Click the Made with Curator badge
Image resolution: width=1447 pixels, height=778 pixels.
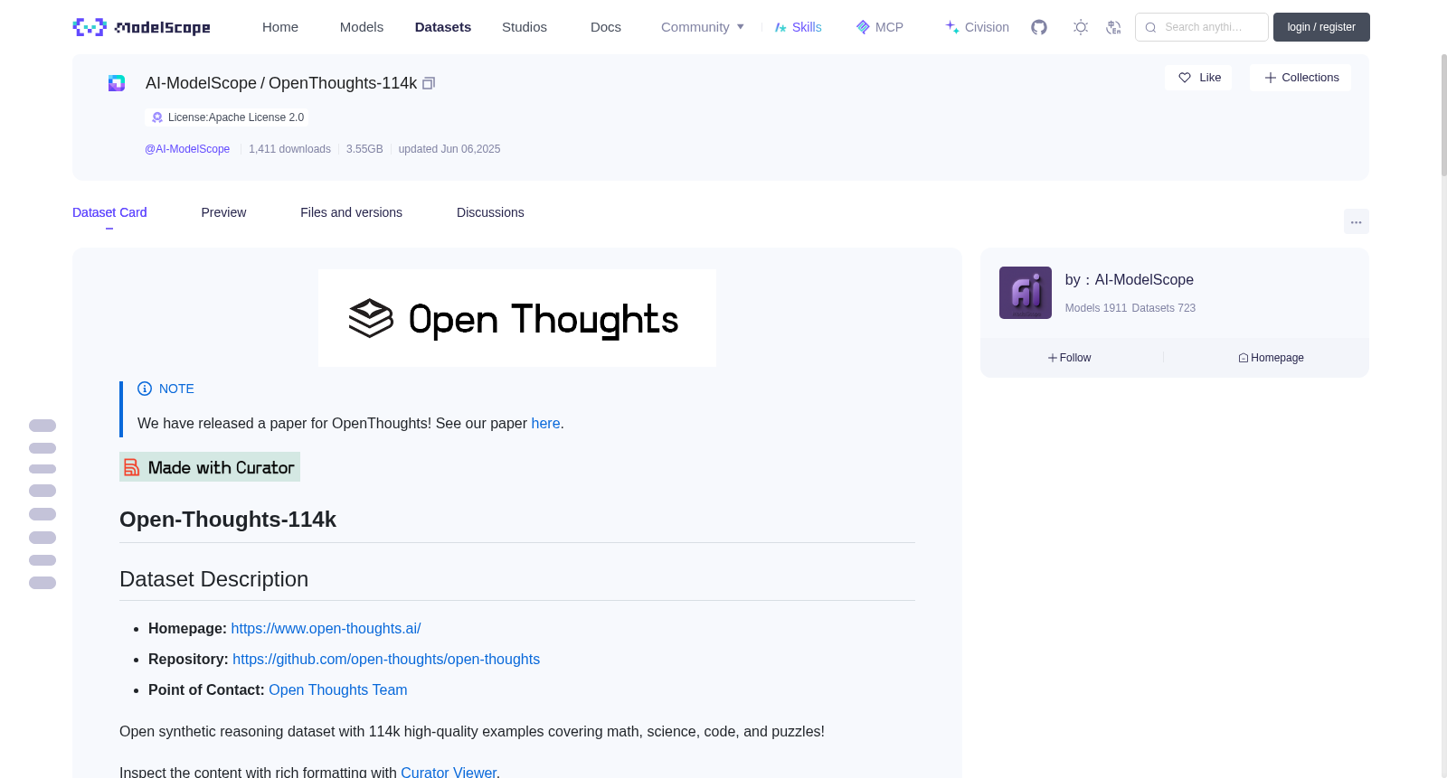coord(210,467)
